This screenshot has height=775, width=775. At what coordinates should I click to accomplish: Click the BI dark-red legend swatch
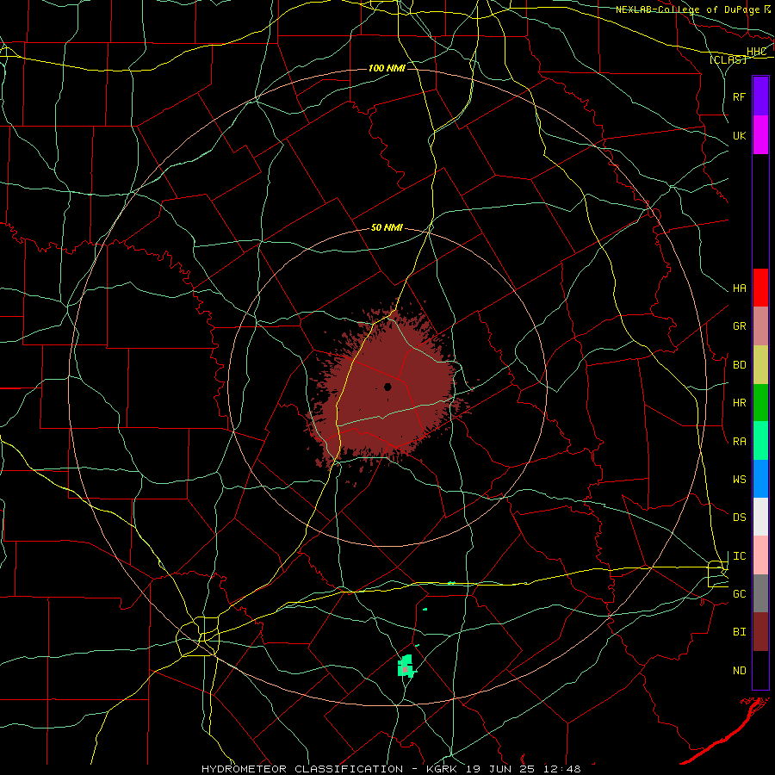coord(760,632)
